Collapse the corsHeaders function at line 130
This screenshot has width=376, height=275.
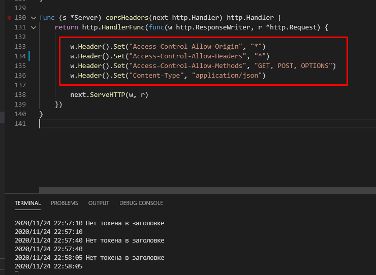(x=34, y=18)
